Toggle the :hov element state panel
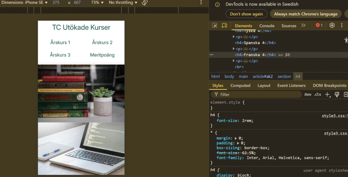The height and width of the screenshot is (177, 348). pos(307,95)
